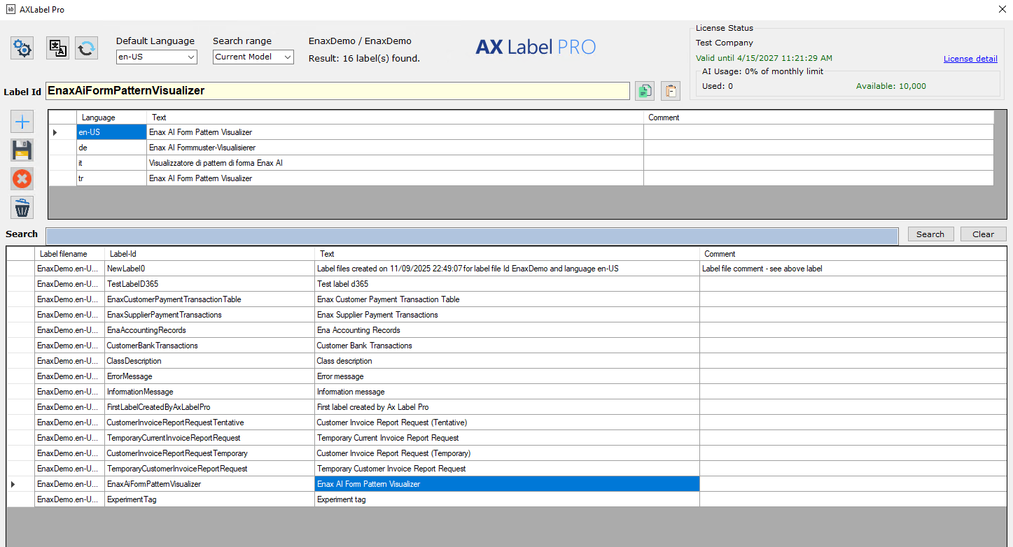Screen dimensions: 1013x547
Task: Click the Text column header in the translations grid
Action: click(395, 118)
